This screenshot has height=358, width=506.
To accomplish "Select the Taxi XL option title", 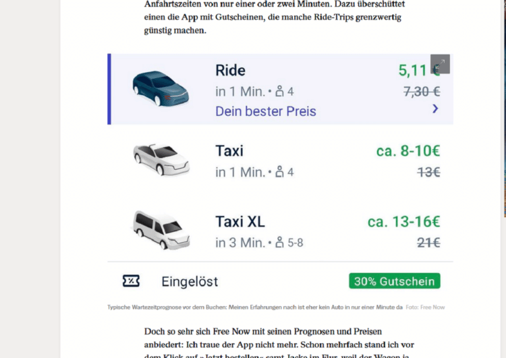I will [x=240, y=221].
